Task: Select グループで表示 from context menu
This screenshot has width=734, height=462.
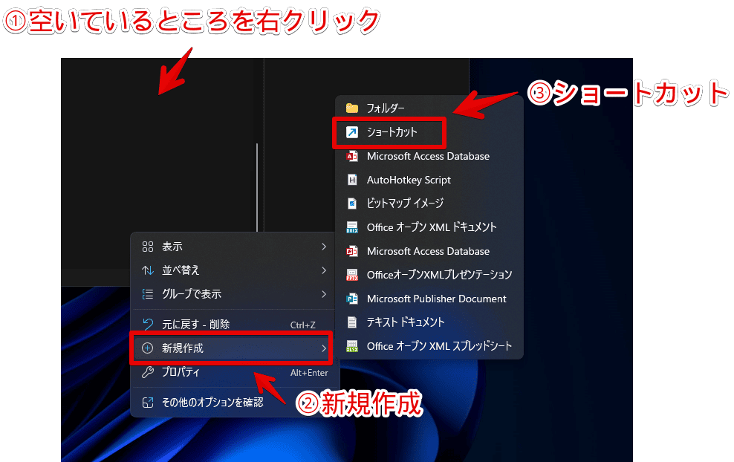Action: 233,294
